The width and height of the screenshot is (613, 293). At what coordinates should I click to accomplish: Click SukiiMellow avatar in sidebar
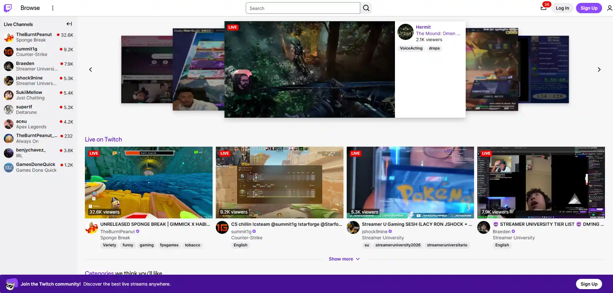9,95
